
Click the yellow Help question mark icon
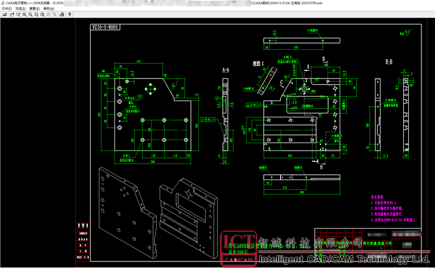70,14
